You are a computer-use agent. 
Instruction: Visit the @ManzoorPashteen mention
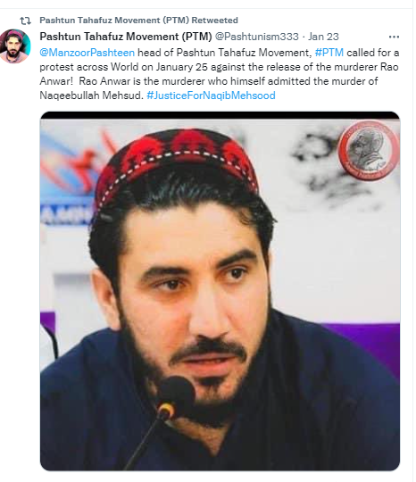point(87,53)
